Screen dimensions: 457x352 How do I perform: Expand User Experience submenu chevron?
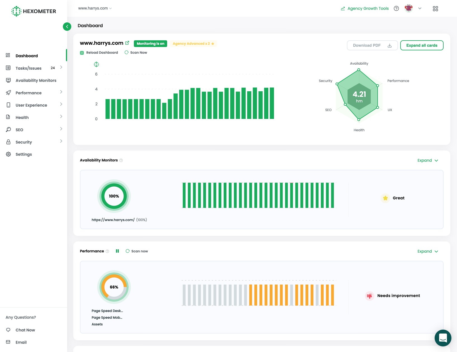point(61,104)
